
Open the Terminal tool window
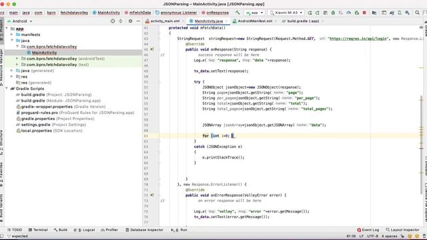38,230
